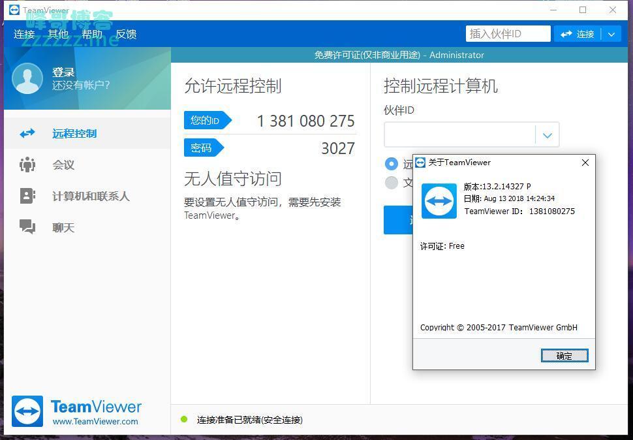Click the TeamViewer logo at bottom left

click(x=27, y=411)
